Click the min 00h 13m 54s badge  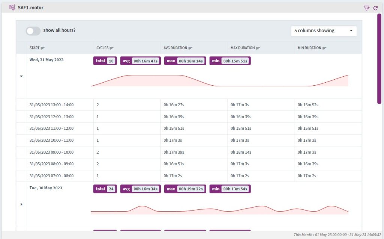(230, 189)
